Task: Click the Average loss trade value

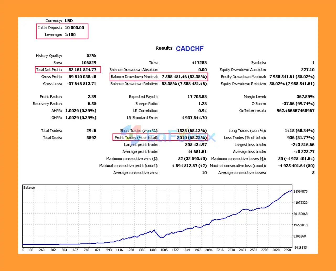Action: coord(304,152)
